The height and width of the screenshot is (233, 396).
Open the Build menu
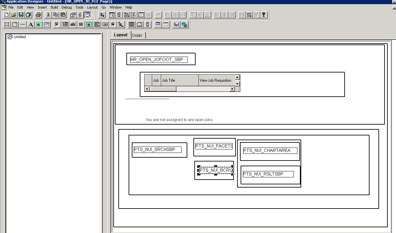coord(55,7)
